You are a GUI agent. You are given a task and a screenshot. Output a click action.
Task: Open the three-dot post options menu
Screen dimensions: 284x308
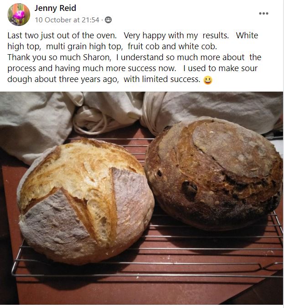[x=263, y=13]
